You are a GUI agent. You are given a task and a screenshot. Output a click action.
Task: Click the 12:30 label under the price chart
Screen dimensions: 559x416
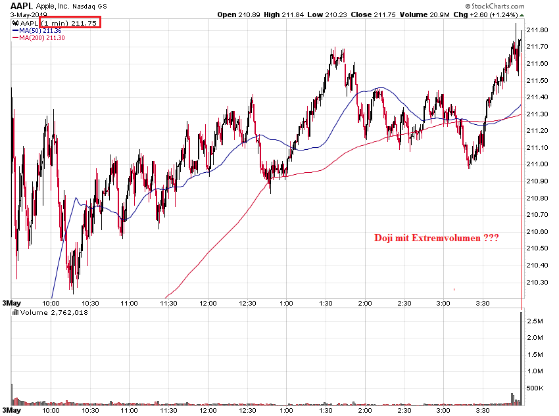(x=247, y=303)
